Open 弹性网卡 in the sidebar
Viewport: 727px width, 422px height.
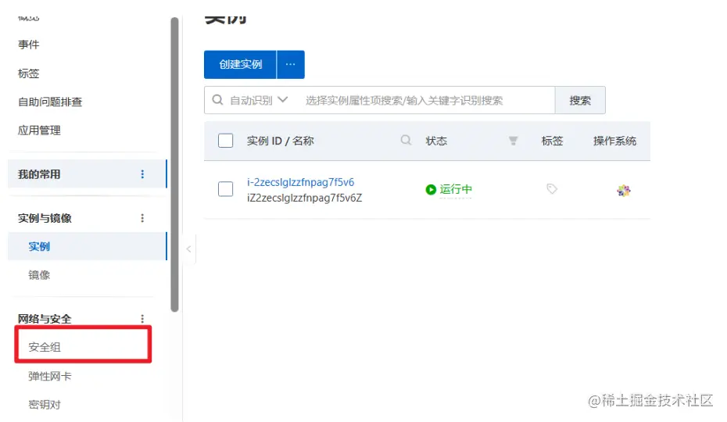point(50,376)
